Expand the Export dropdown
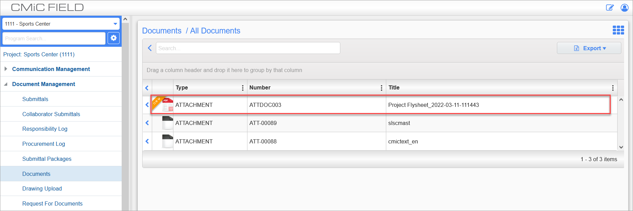This screenshot has width=633, height=211. point(589,48)
